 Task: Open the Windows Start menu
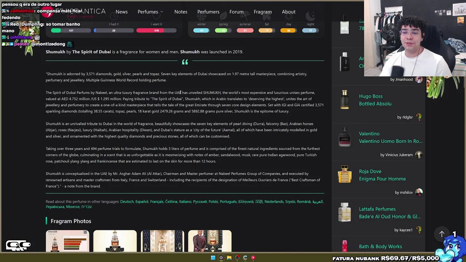tap(213, 258)
